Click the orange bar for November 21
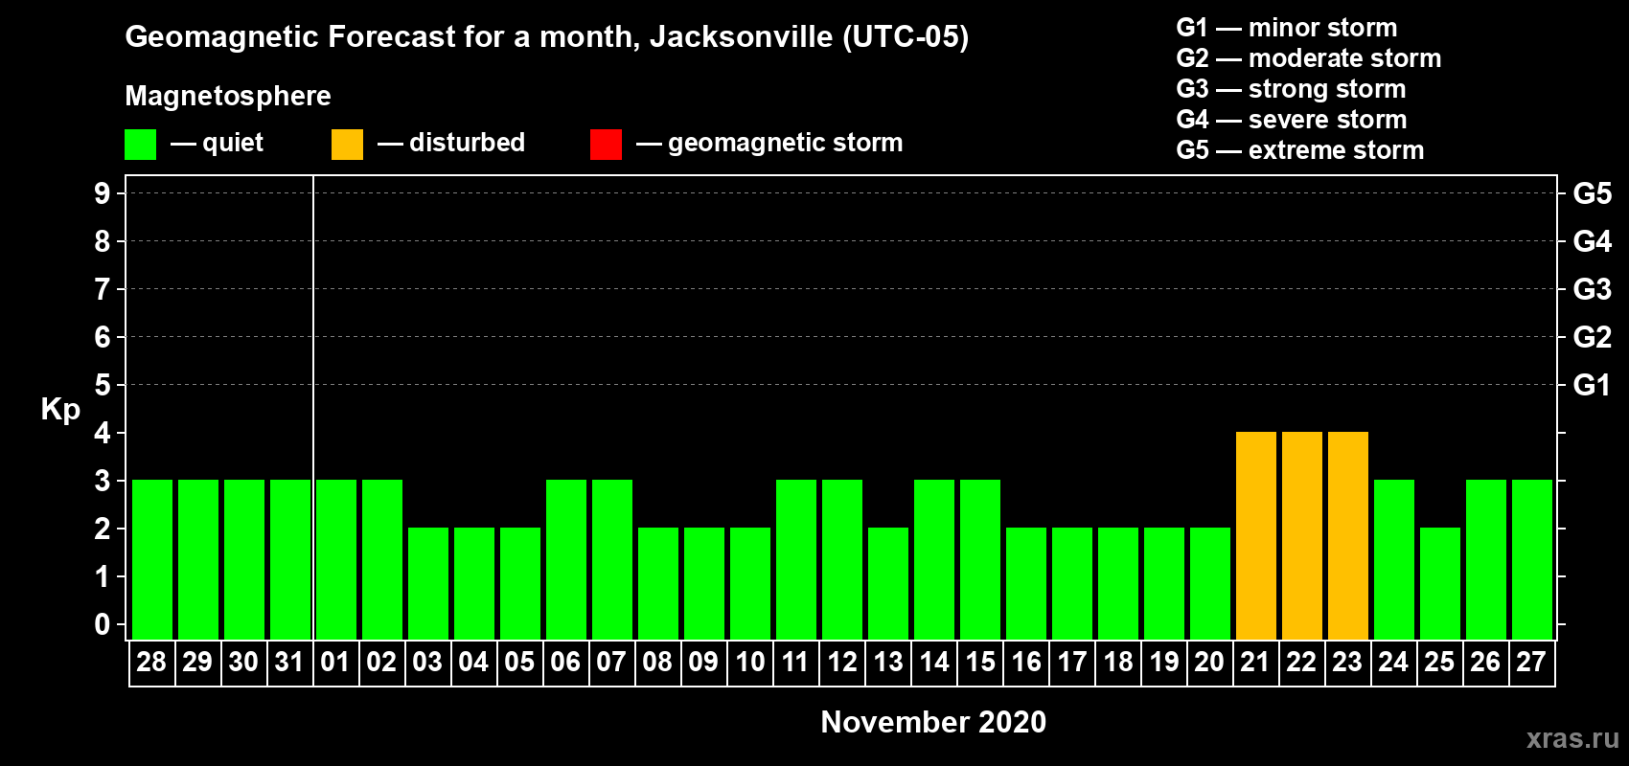The height and width of the screenshot is (766, 1629). [1256, 535]
